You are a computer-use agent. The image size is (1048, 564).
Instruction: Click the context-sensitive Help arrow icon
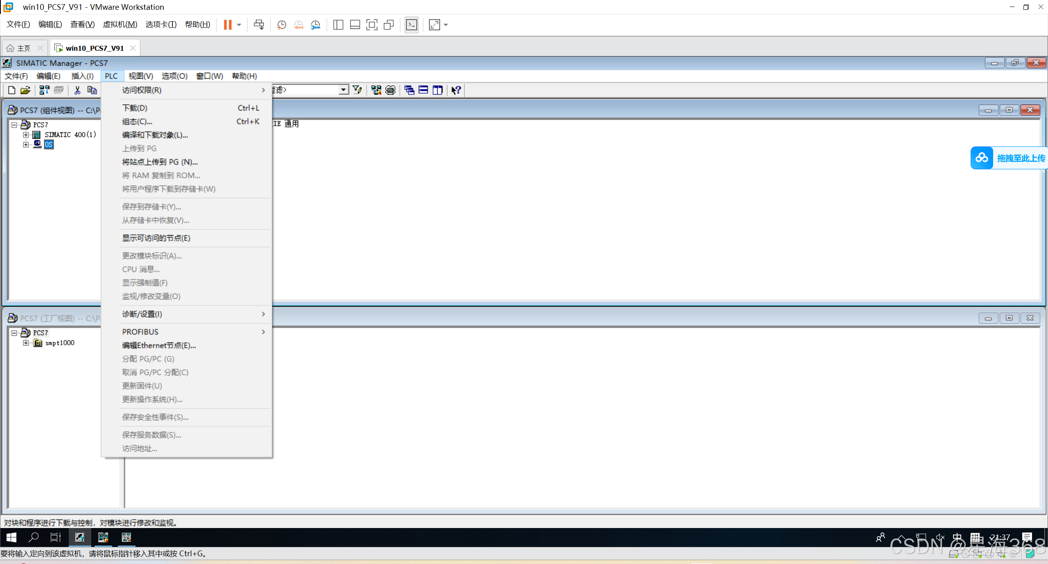click(456, 90)
